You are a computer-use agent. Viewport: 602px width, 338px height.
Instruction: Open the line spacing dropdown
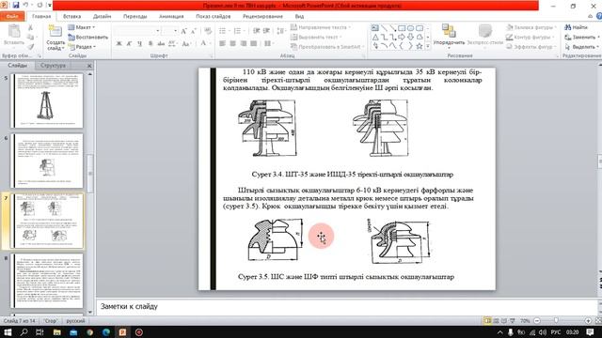(281, 31)
